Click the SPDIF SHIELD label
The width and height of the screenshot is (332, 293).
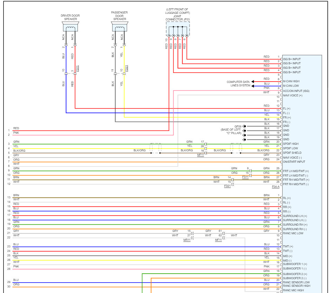[292, 153]
